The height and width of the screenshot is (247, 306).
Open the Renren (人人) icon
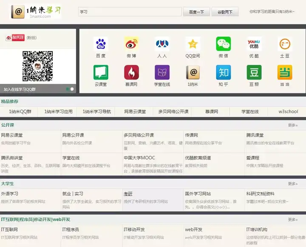tap(162, 44)
